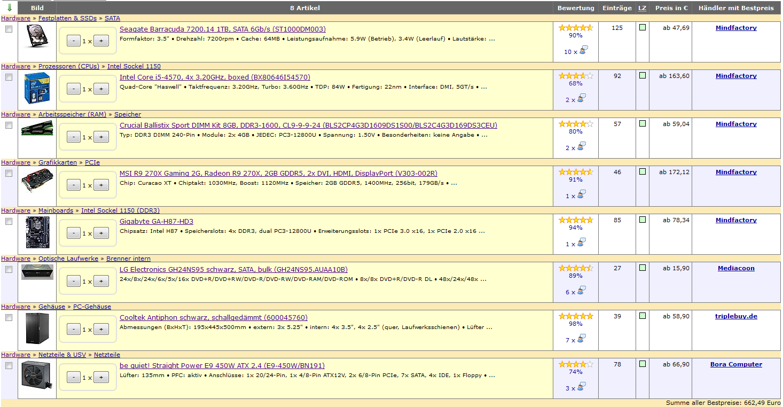Visit Mediacoon dealer link

[736, 268]
